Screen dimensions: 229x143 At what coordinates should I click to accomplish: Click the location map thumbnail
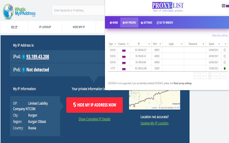[155, 100]
